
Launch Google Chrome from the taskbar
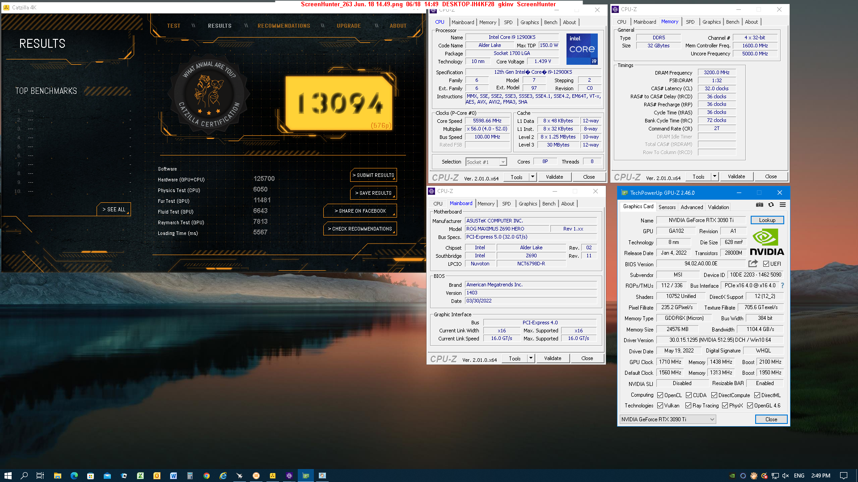[x=206, y=476]
